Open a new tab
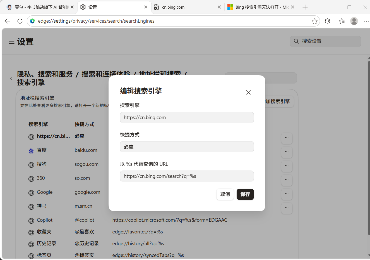 [305, 7]
